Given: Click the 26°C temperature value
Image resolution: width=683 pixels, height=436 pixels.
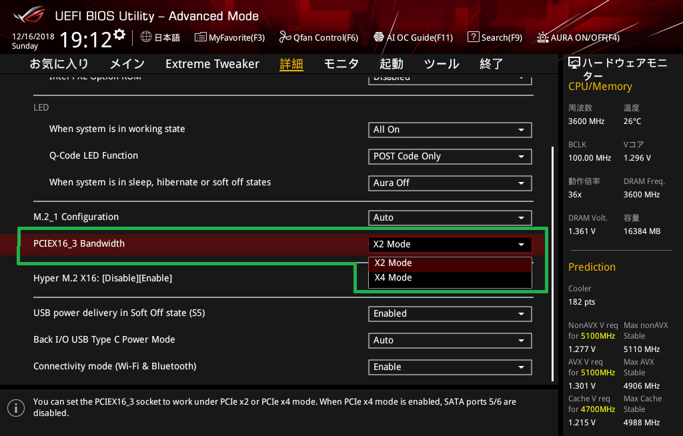Looking at the screenshot, I should tap(632, 121).
